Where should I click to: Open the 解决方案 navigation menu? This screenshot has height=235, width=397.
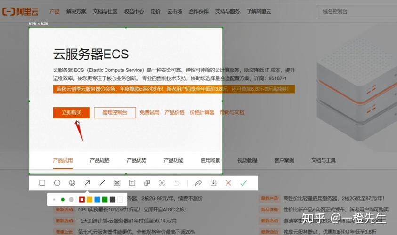tap(76, 11)
